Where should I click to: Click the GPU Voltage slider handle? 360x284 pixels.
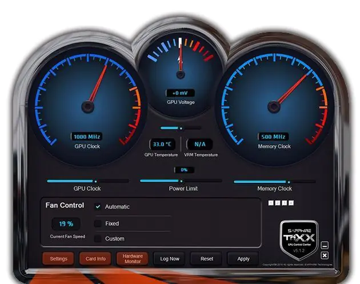point(181,129)
